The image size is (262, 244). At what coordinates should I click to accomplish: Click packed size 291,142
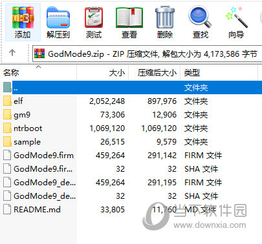(162, 155)
